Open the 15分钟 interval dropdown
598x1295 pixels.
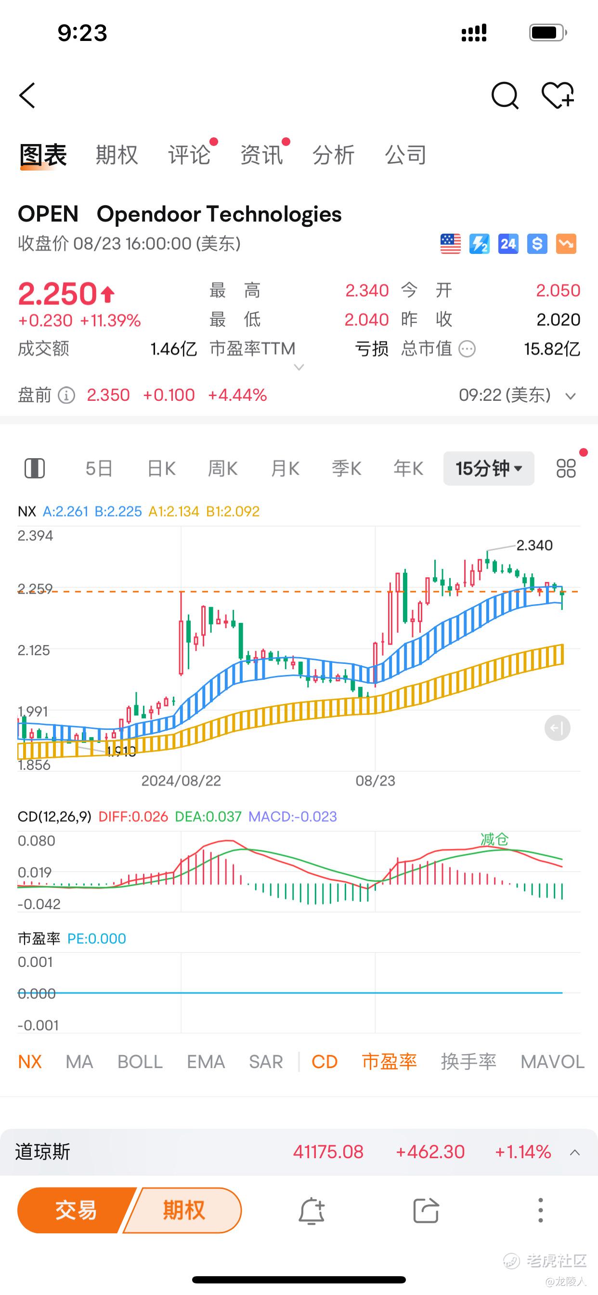coord(488,469)
